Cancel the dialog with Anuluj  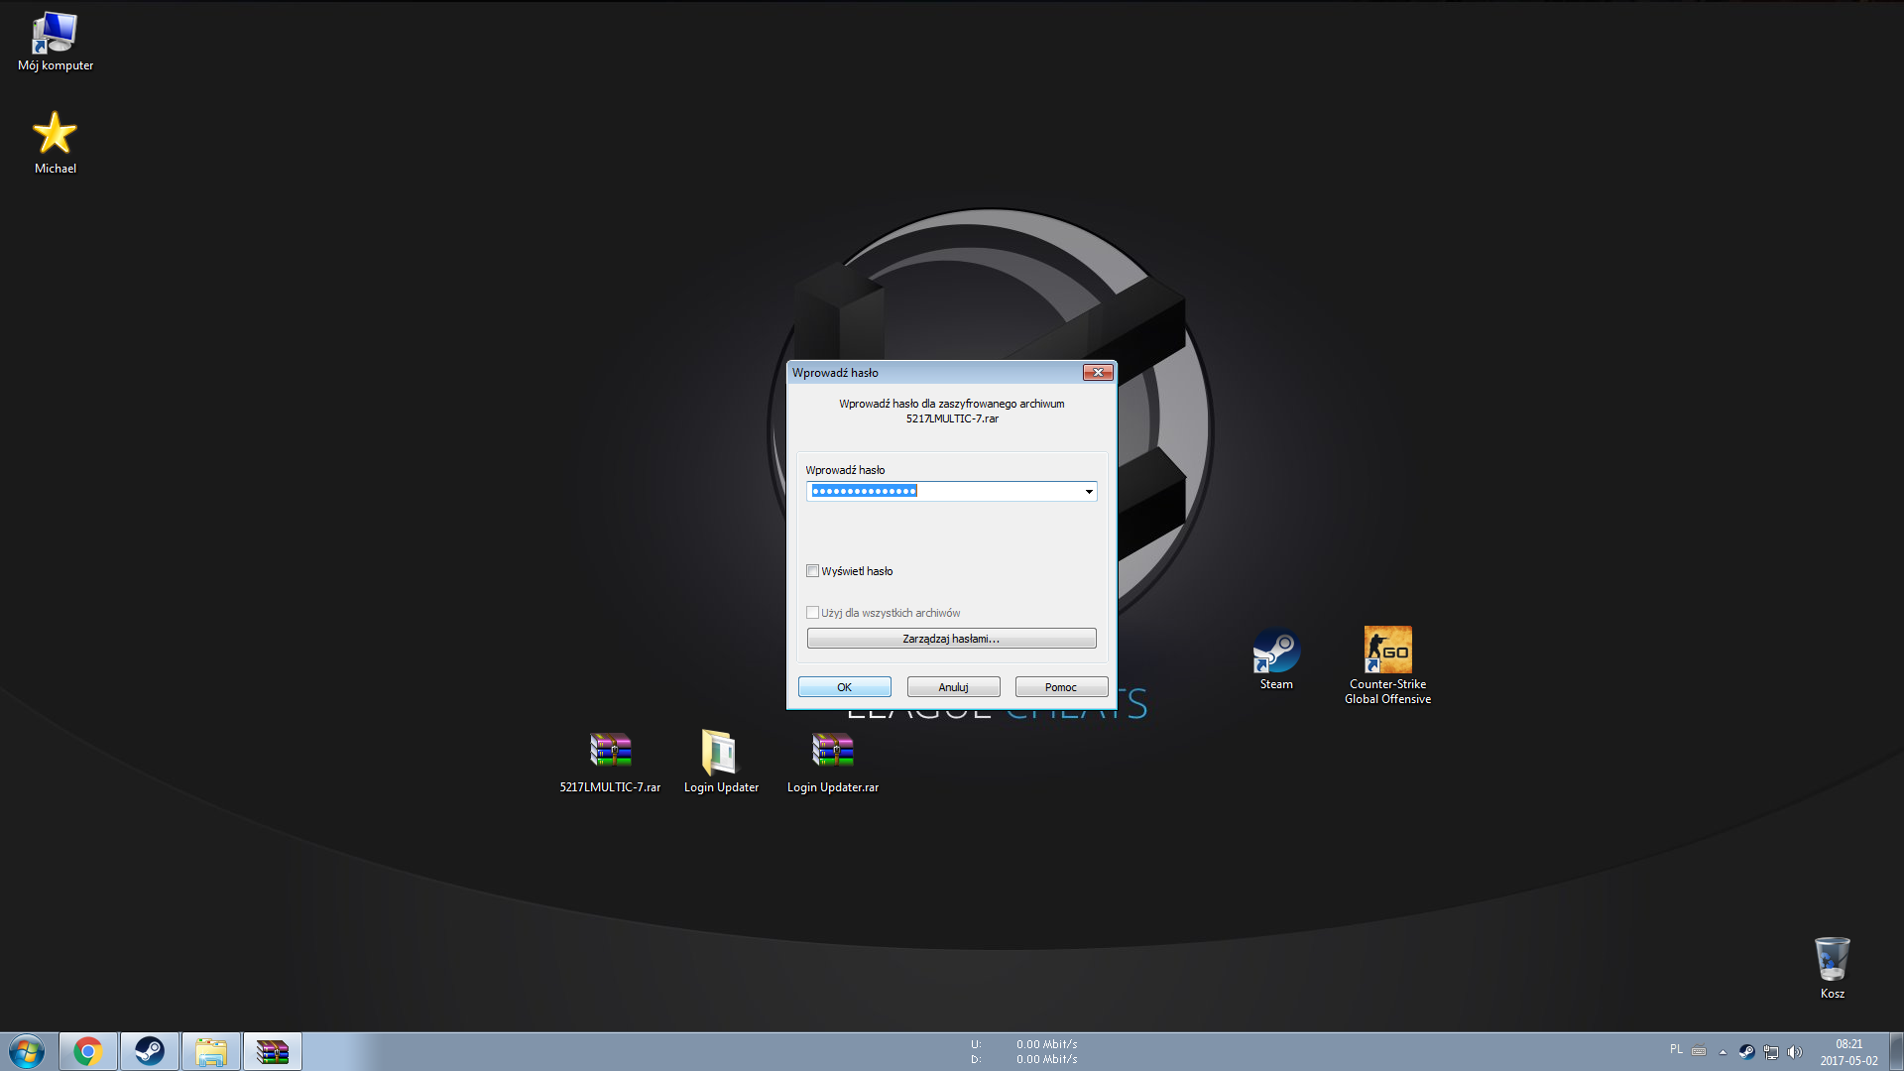[x=954, y=687]
